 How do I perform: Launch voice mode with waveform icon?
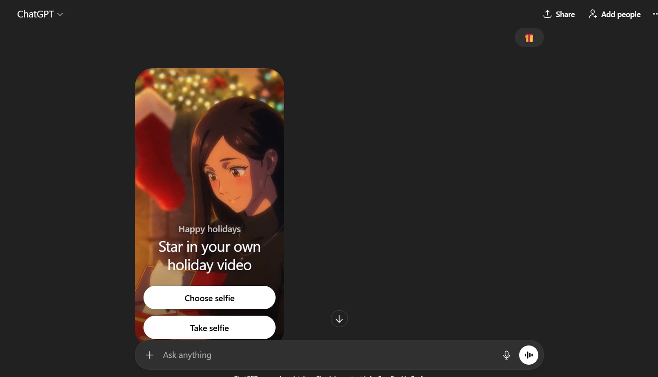pyautogui.click(x=529, y=355)
